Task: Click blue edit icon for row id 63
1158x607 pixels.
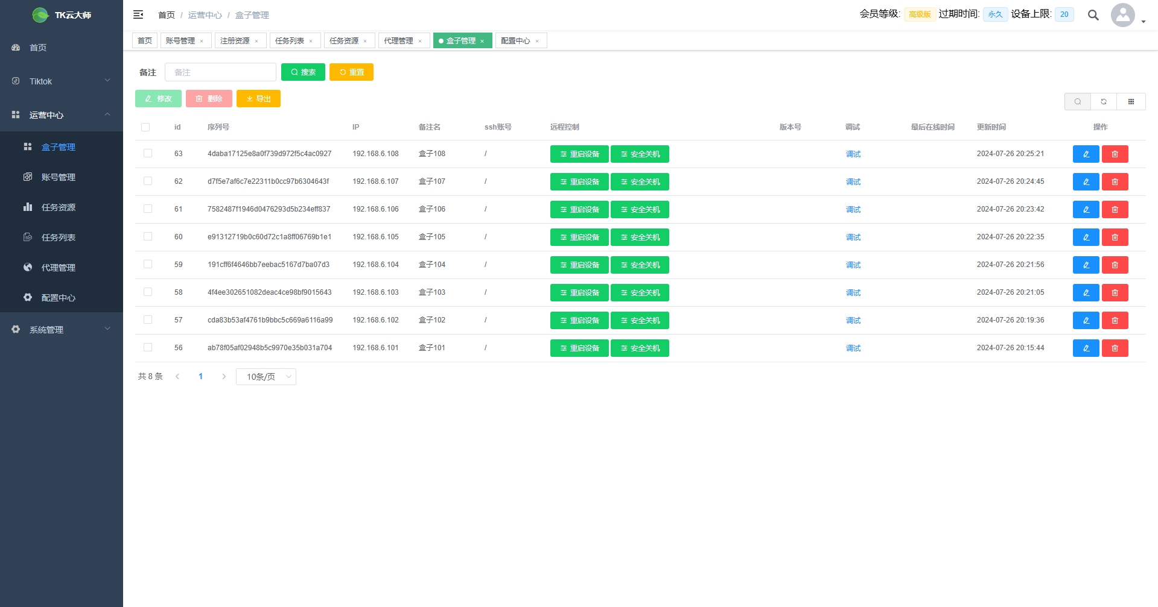Action: 1086,154
